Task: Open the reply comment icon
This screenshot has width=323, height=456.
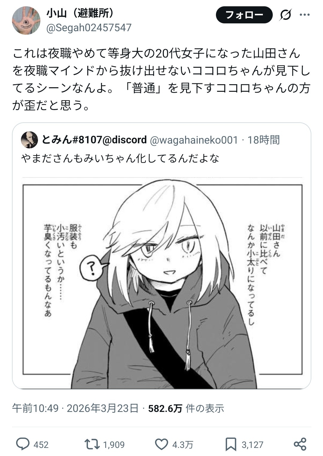Action: [x=22, y=444]
